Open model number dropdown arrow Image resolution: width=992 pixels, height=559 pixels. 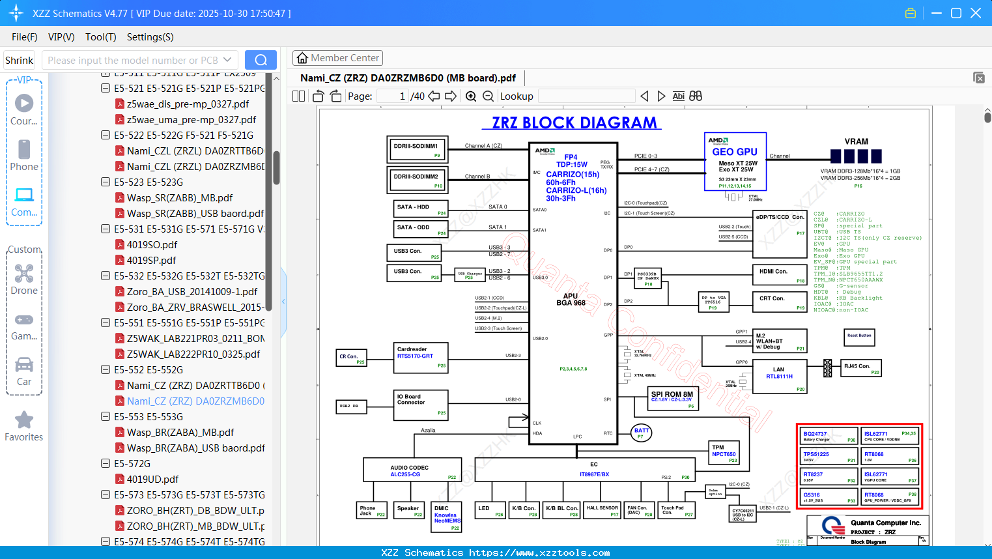point(227,60)
